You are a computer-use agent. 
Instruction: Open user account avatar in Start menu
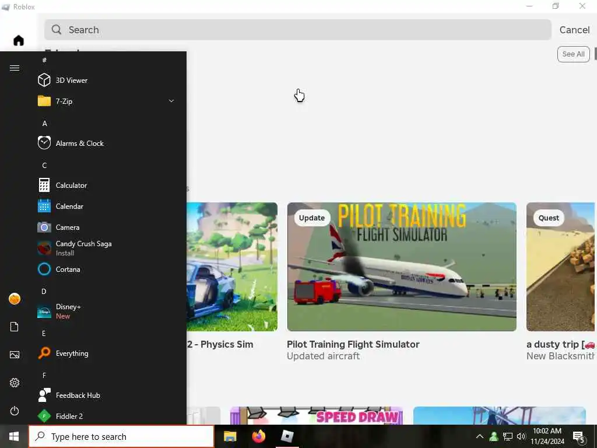point(15,299)
